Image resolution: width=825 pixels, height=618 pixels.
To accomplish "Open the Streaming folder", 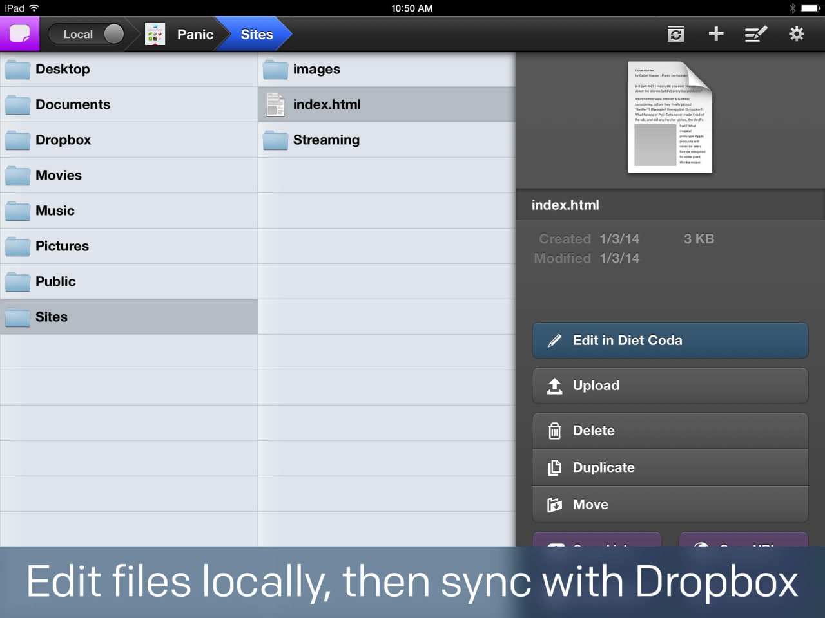I will coord(325,140).
